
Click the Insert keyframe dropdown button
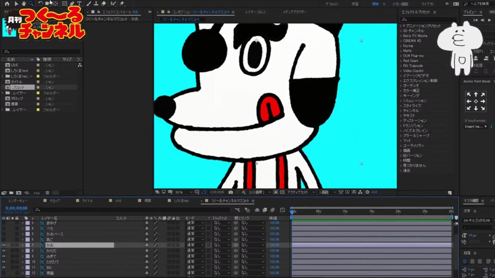[476, 127]
